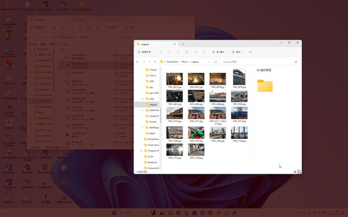Expand the logo folder in nagoya tree
The image size is (348, 217).
tap(143, 98)
